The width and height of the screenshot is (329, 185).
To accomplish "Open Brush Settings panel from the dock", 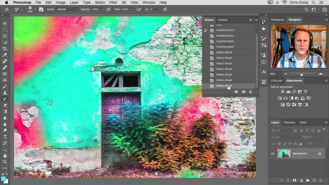I will click(x=264, y=38).
